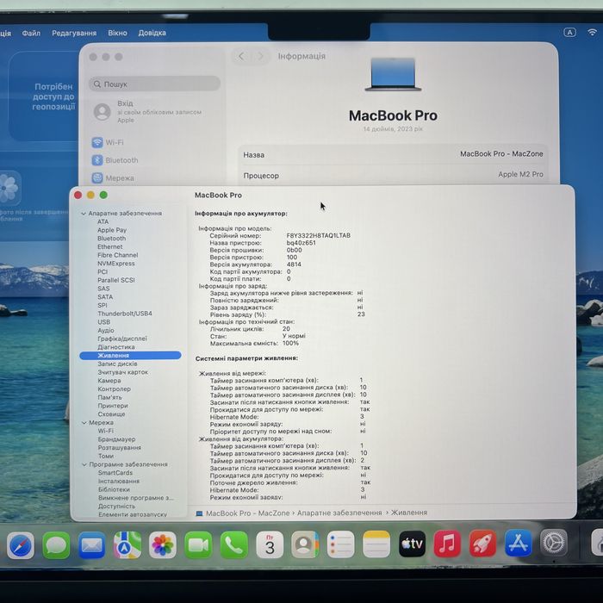Click MacBook Pro laptop image in Інформація
This screenshot has height=603, width=603.
[393, 74]
